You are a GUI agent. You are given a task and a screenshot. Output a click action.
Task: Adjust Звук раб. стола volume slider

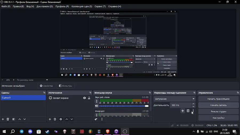point(124,106)
